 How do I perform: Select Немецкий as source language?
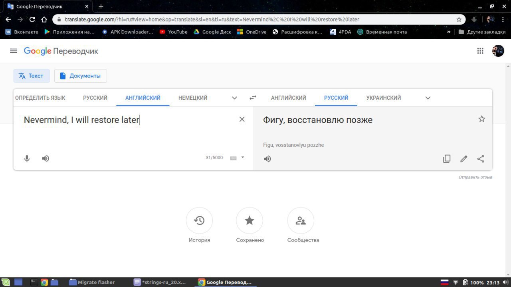pos(193,98)
